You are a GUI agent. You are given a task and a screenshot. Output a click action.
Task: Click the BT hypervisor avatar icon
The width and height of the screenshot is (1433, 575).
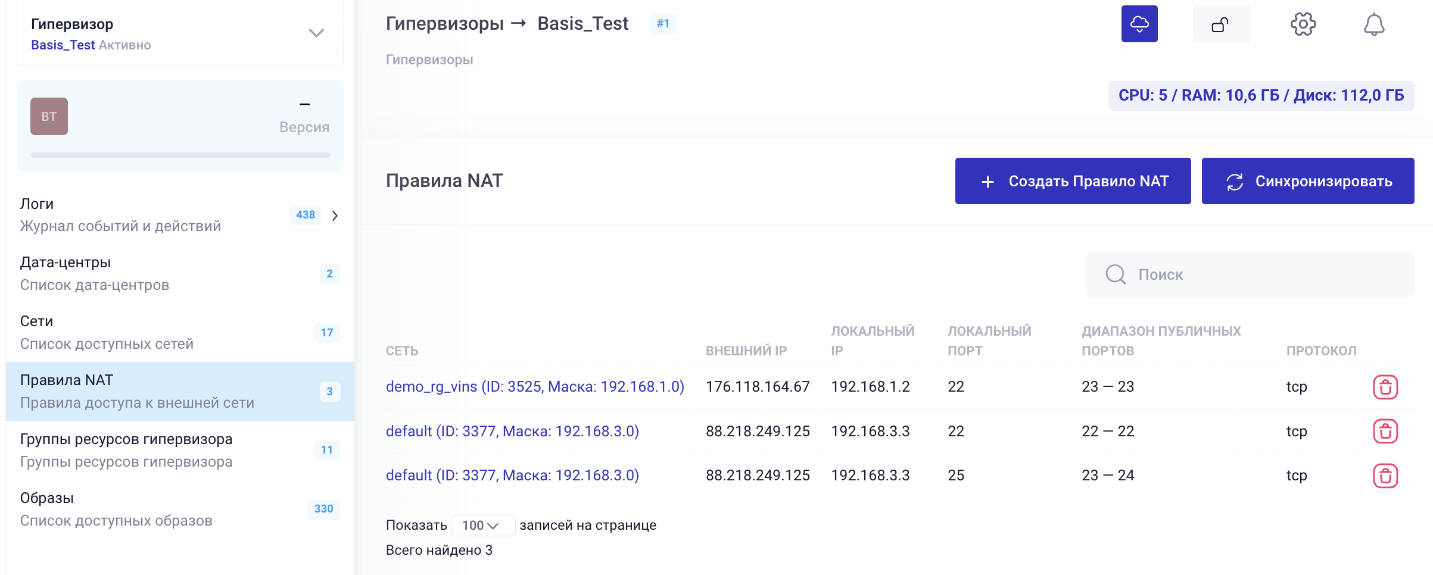click(49, 116)
